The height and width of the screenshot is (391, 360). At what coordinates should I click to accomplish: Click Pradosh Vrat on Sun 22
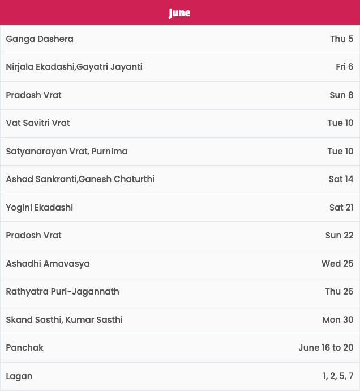[180, 236]
